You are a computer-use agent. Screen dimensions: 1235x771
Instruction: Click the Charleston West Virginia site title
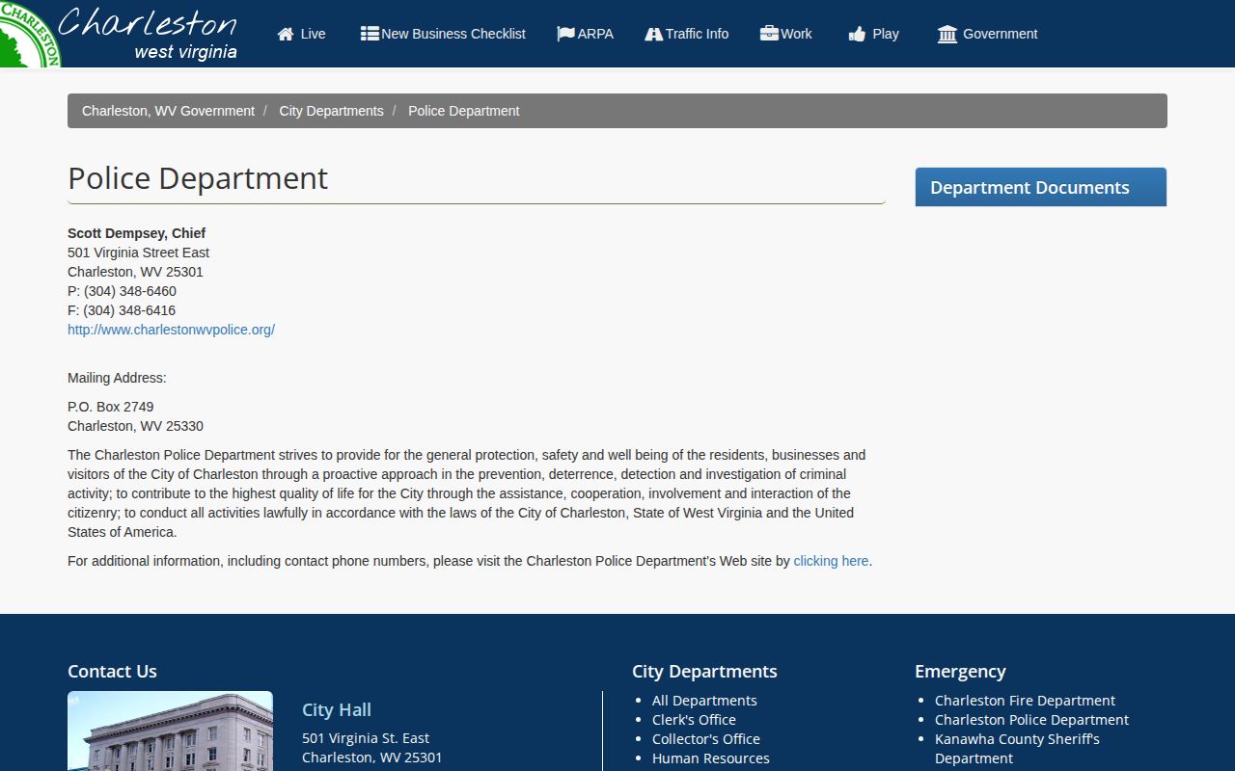coord(148,34)
